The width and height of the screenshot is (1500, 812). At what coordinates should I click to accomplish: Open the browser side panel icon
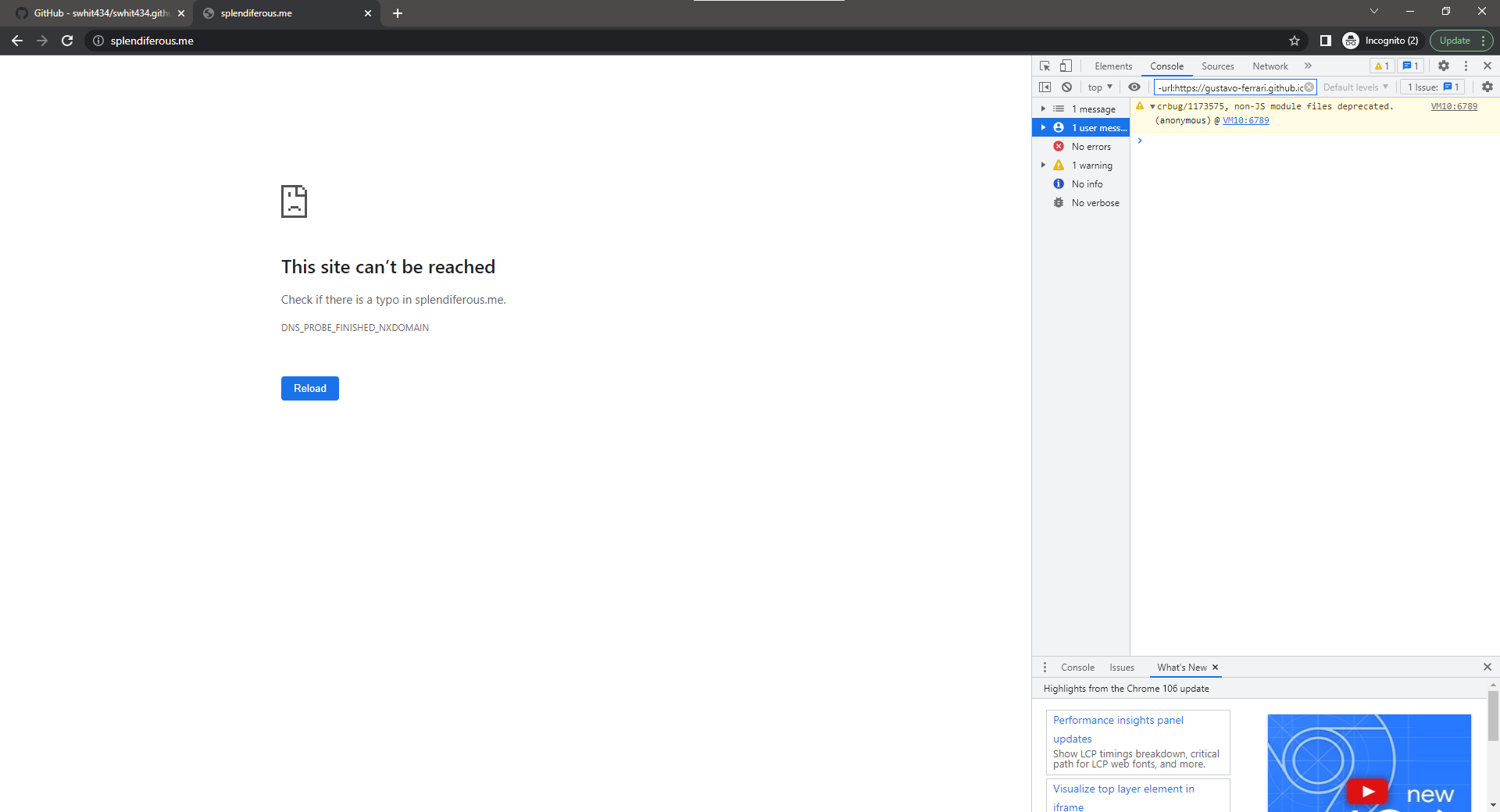click(x=1325, y=41)
